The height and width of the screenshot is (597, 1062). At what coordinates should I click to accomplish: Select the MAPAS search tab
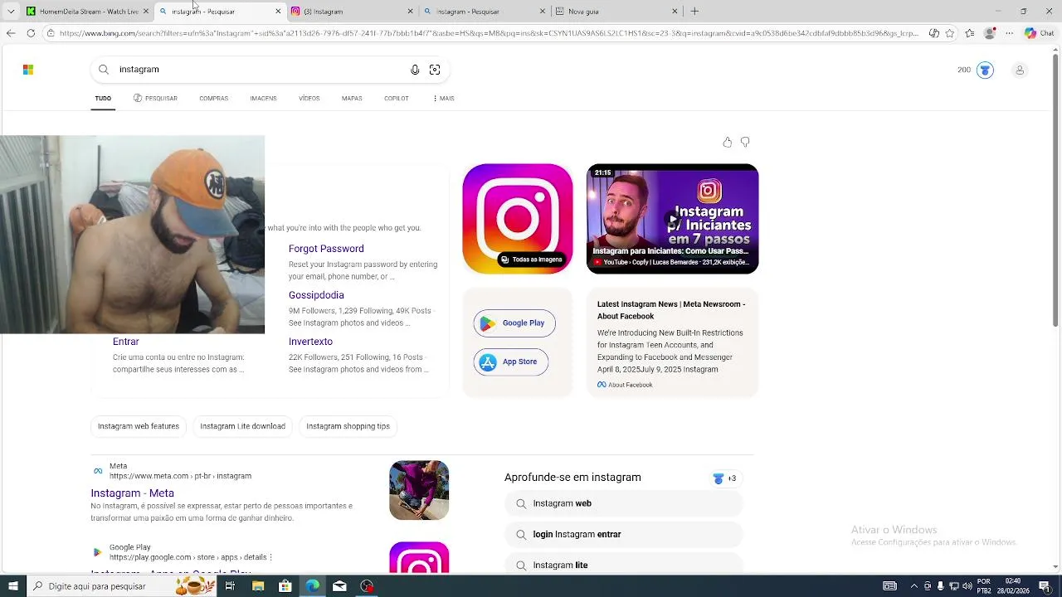352,99
